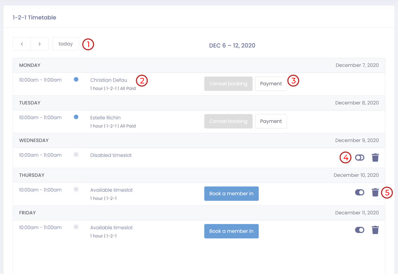Click Estelle Richin's '1 hour | 1-2-1 | All Paid' details

[x=113, y=126]
